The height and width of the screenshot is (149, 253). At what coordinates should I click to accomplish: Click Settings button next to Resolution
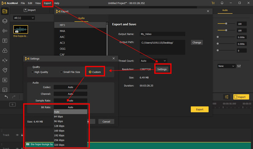point(162,69)
